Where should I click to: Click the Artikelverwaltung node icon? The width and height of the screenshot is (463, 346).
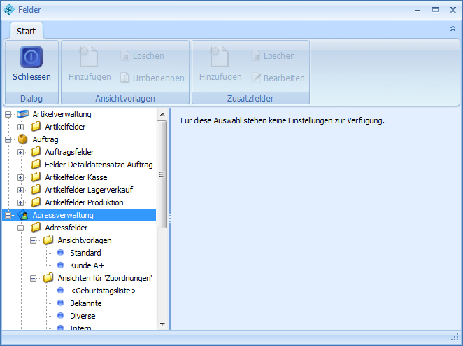(x=23, y=114)
